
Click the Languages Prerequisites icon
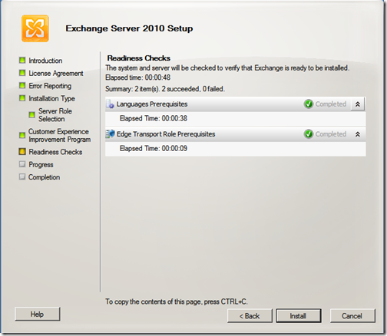[110, 104]
